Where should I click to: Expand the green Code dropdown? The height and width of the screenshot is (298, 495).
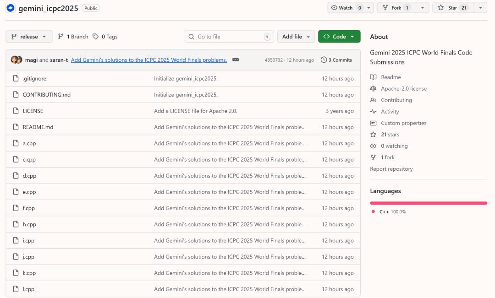coord(339,37)
